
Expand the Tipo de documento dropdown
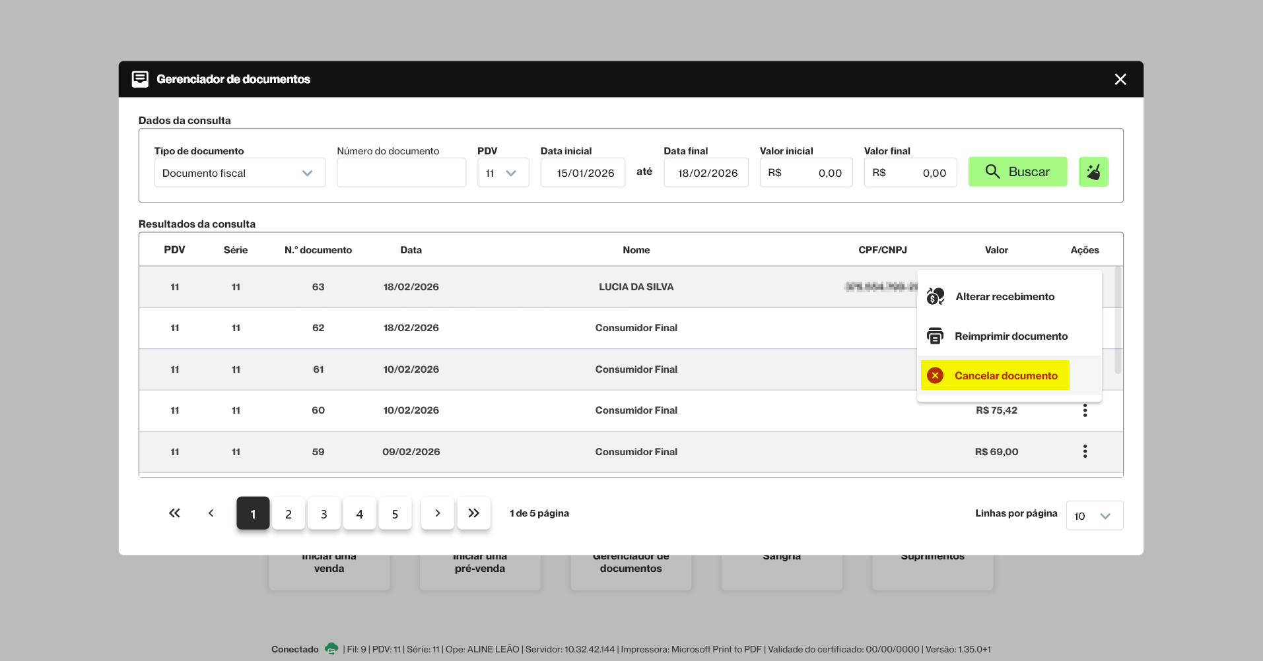tap(240, 173)
